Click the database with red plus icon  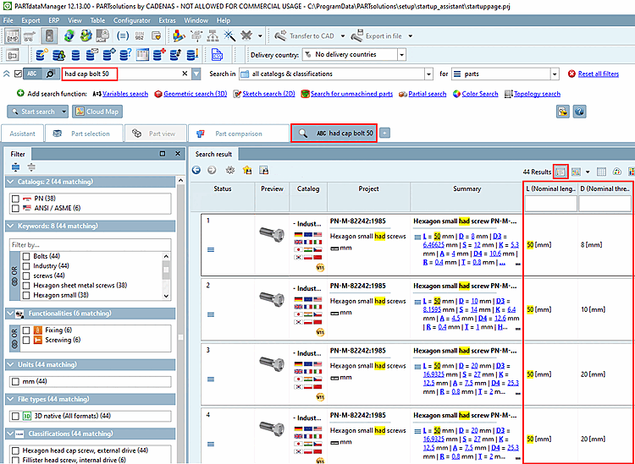tap(159, 55)
